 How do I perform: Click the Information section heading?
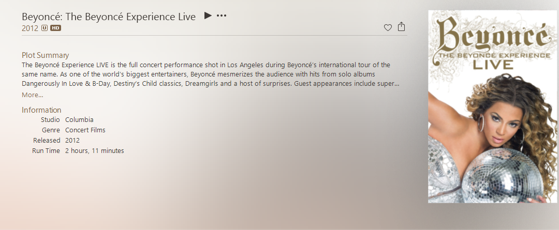[x=41, y=110]
